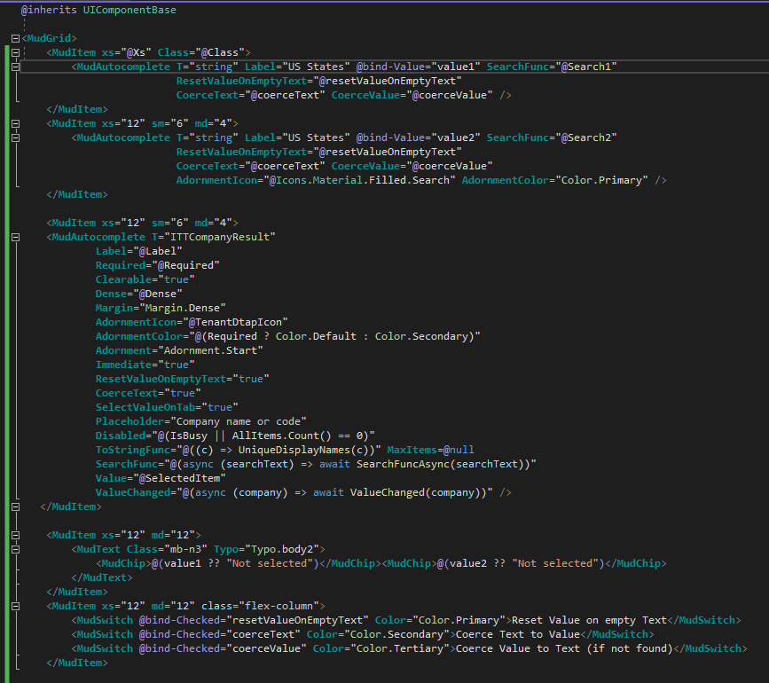
Task: Click the Dense="@Dense" line
Action: point(138,294)
